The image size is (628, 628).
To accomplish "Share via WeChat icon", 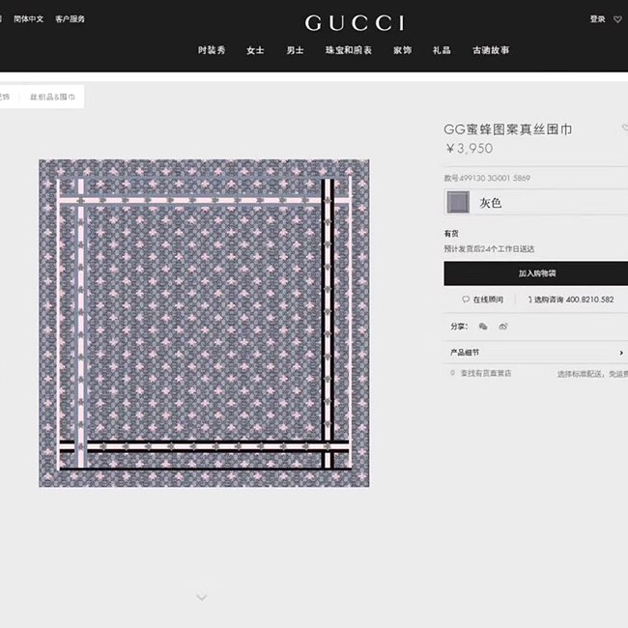I will pos(483,327).
